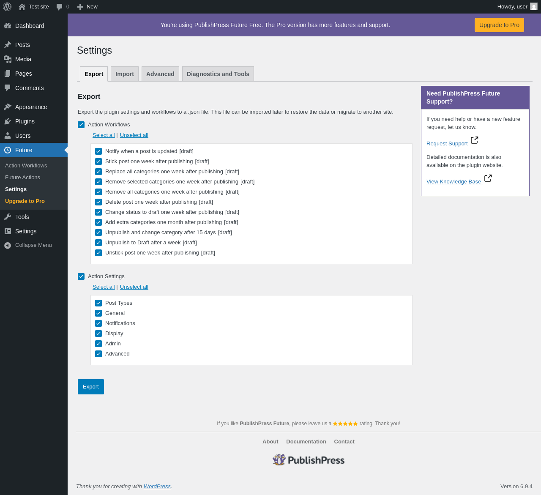Switch to the Advanced tab

[x=160, y=74]
